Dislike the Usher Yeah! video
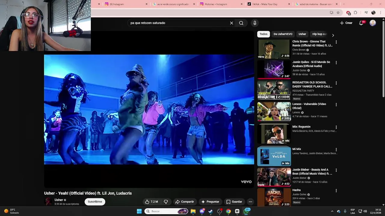The height and width of the screenshot is (216, 385). pos(166,202)
